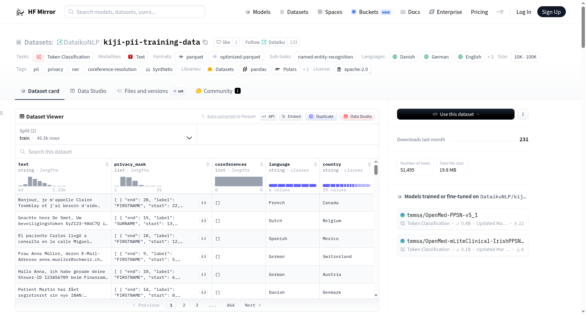Viewport: 586px width, 315px height.
Task: Click the Duplicate button
Action: [x=321, y=116]
